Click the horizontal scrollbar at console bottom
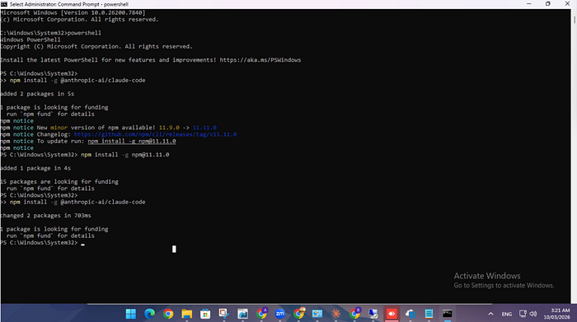This screenshot has width=577, height=322. (x=289, y=304)
